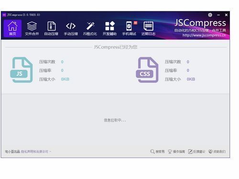Screen dimensions: 239x179
Task: Minimize the JSCompress window
Action: [218, 15]
